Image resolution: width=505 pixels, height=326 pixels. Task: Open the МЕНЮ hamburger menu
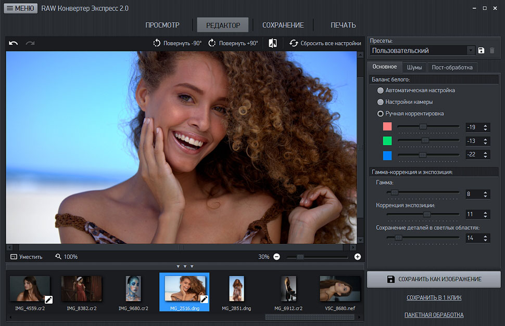coord(21,8)
